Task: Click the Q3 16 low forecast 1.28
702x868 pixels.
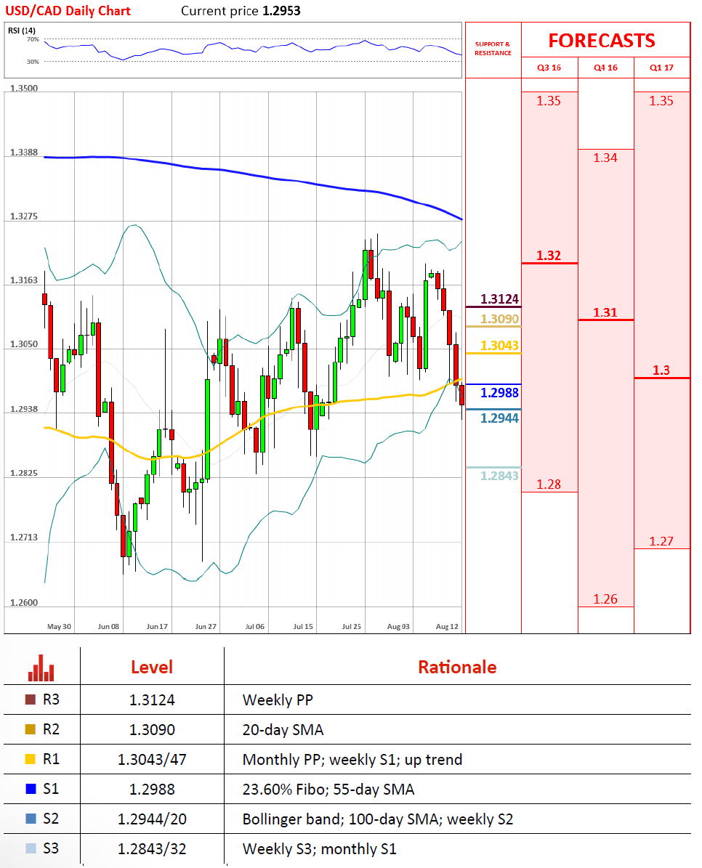Action: point(549,484)
